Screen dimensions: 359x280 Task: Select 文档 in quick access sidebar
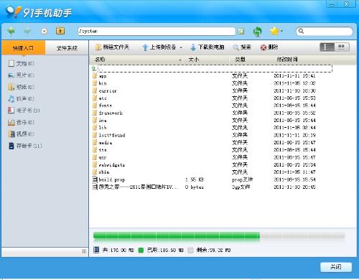click(x=21, y=63)
